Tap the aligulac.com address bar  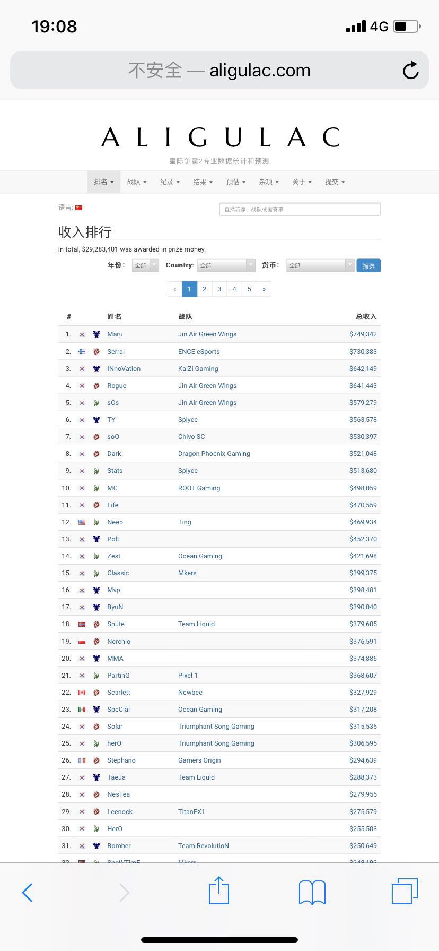click(x=219, y=70)
